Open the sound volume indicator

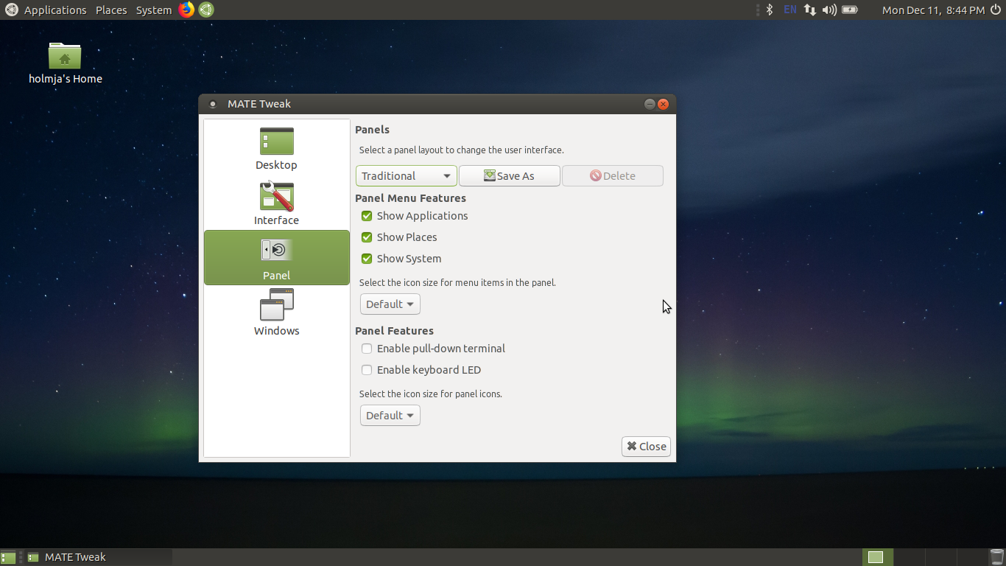(829, 10)
